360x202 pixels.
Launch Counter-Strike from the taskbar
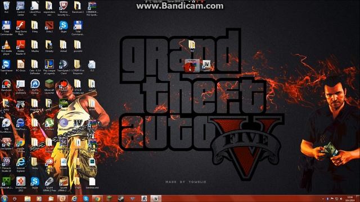[144, 199]
